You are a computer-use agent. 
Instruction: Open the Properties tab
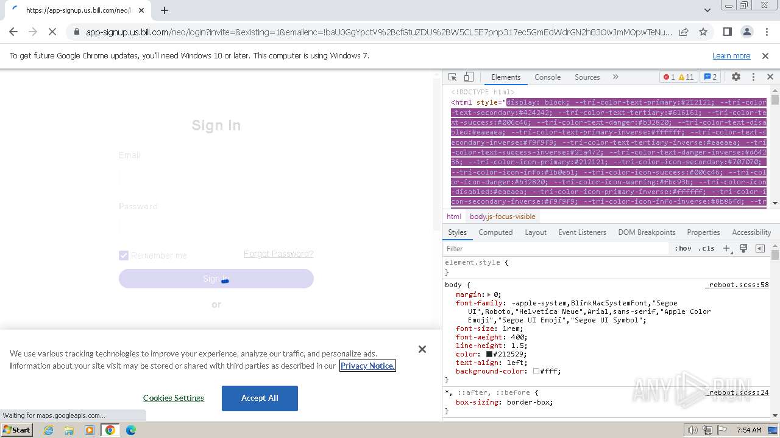point(703,232)
